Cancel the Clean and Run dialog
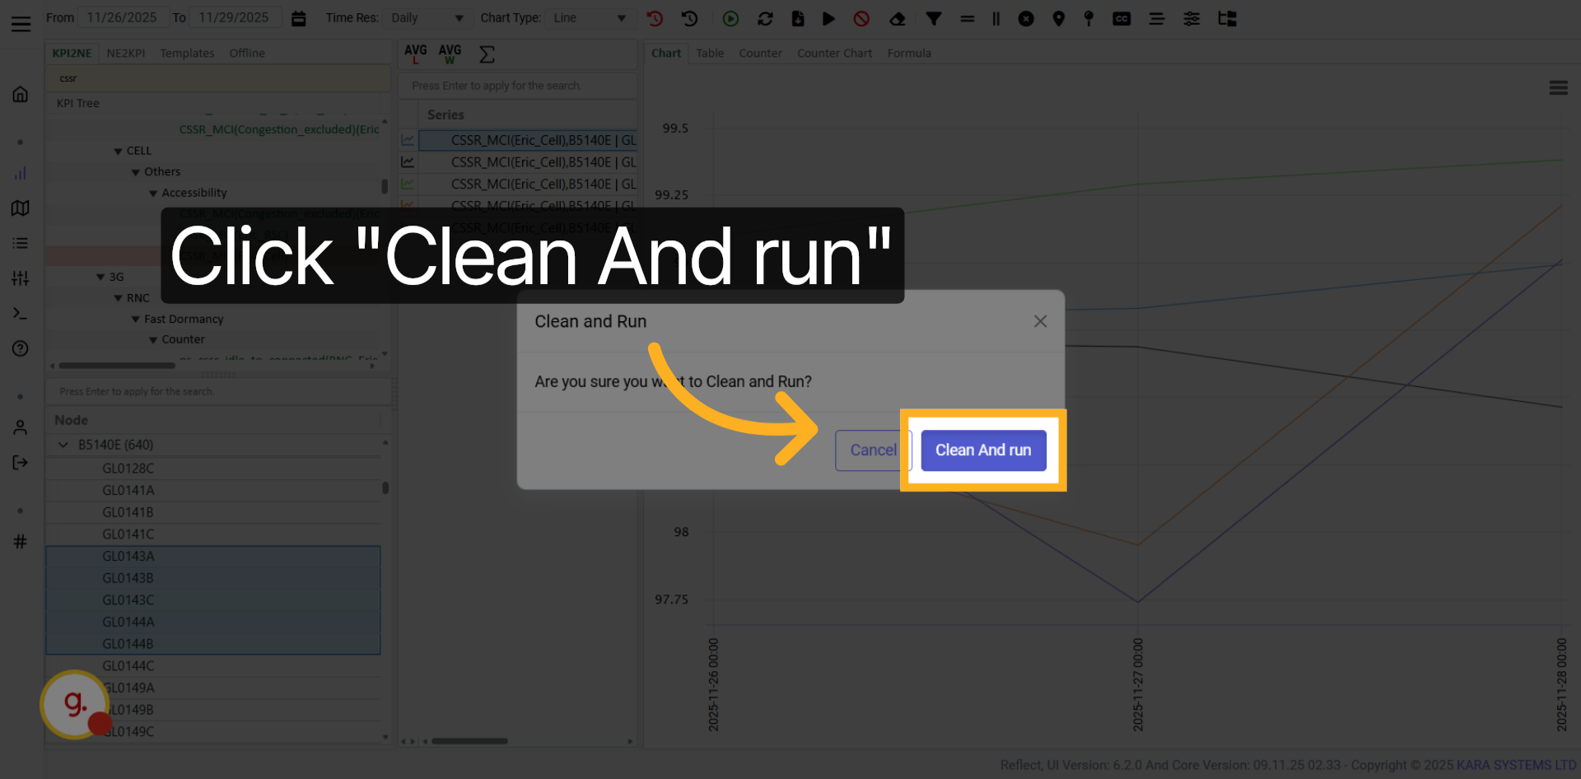Viewport: 1581px width, 779px height. [x=873, y=450]
